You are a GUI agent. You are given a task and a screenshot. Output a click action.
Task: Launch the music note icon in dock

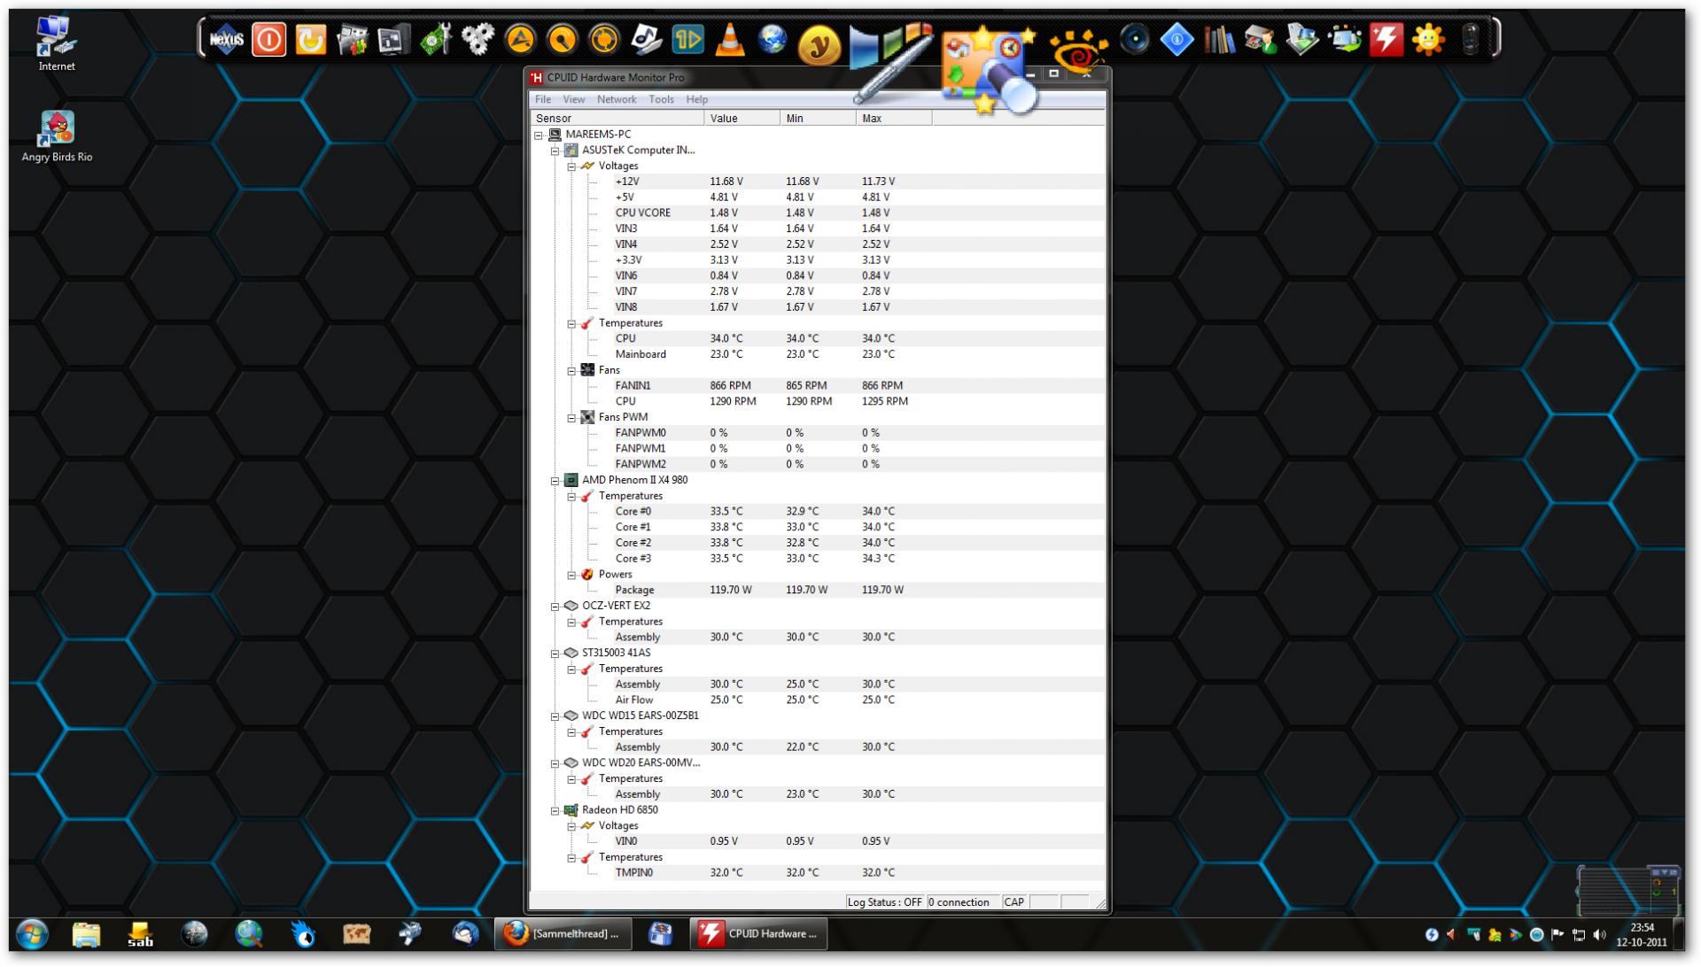click(x=646, y=40)
